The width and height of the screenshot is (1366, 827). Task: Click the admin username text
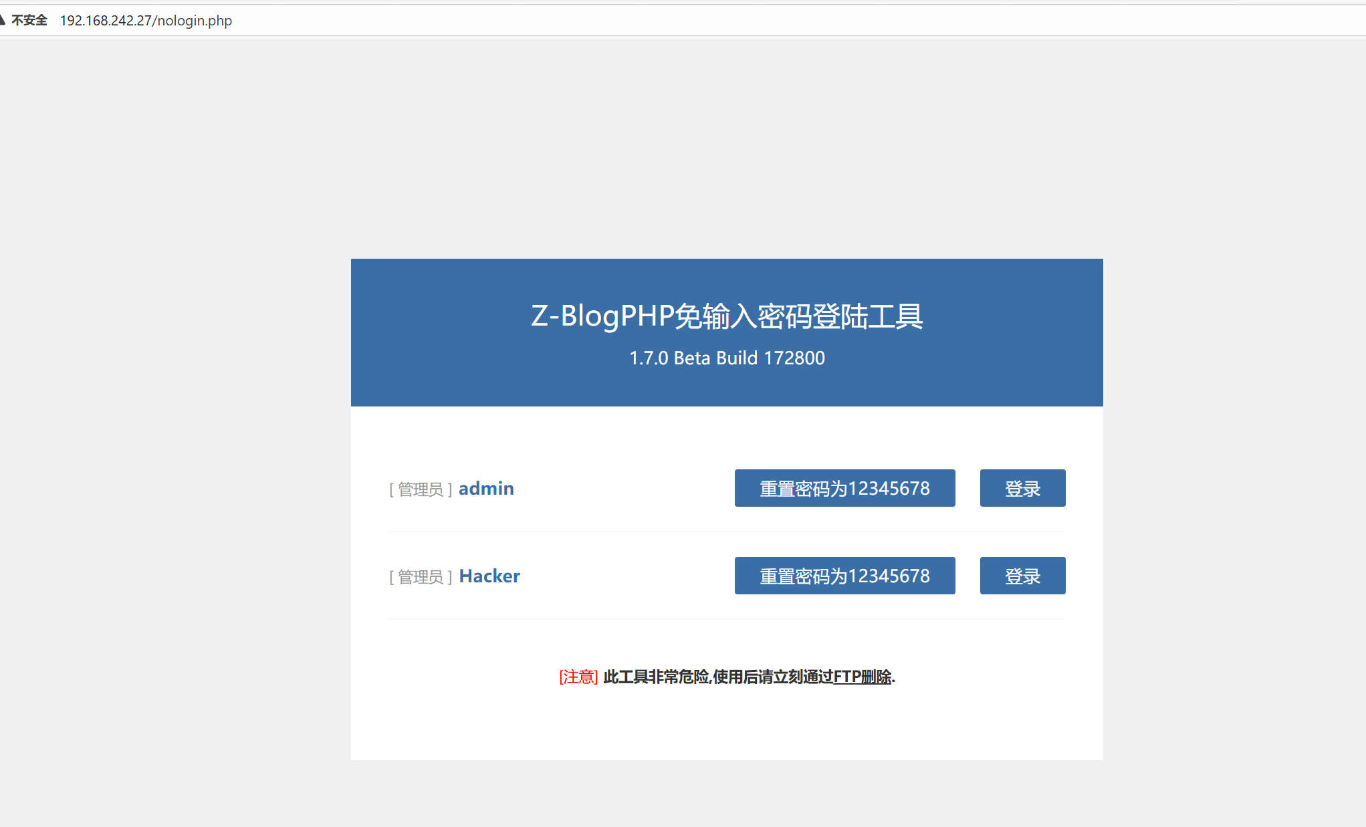tap(486, 489)
